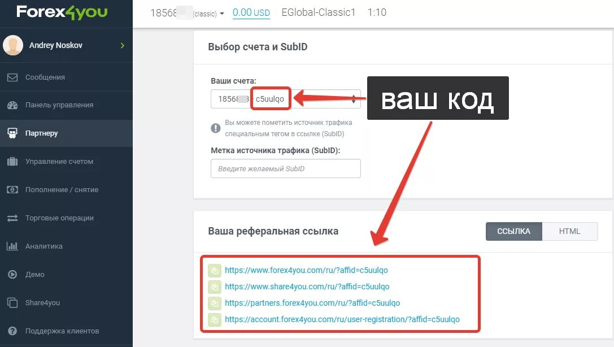
Task: Click the SubID information exclamation icon
Action: (216, 128)
